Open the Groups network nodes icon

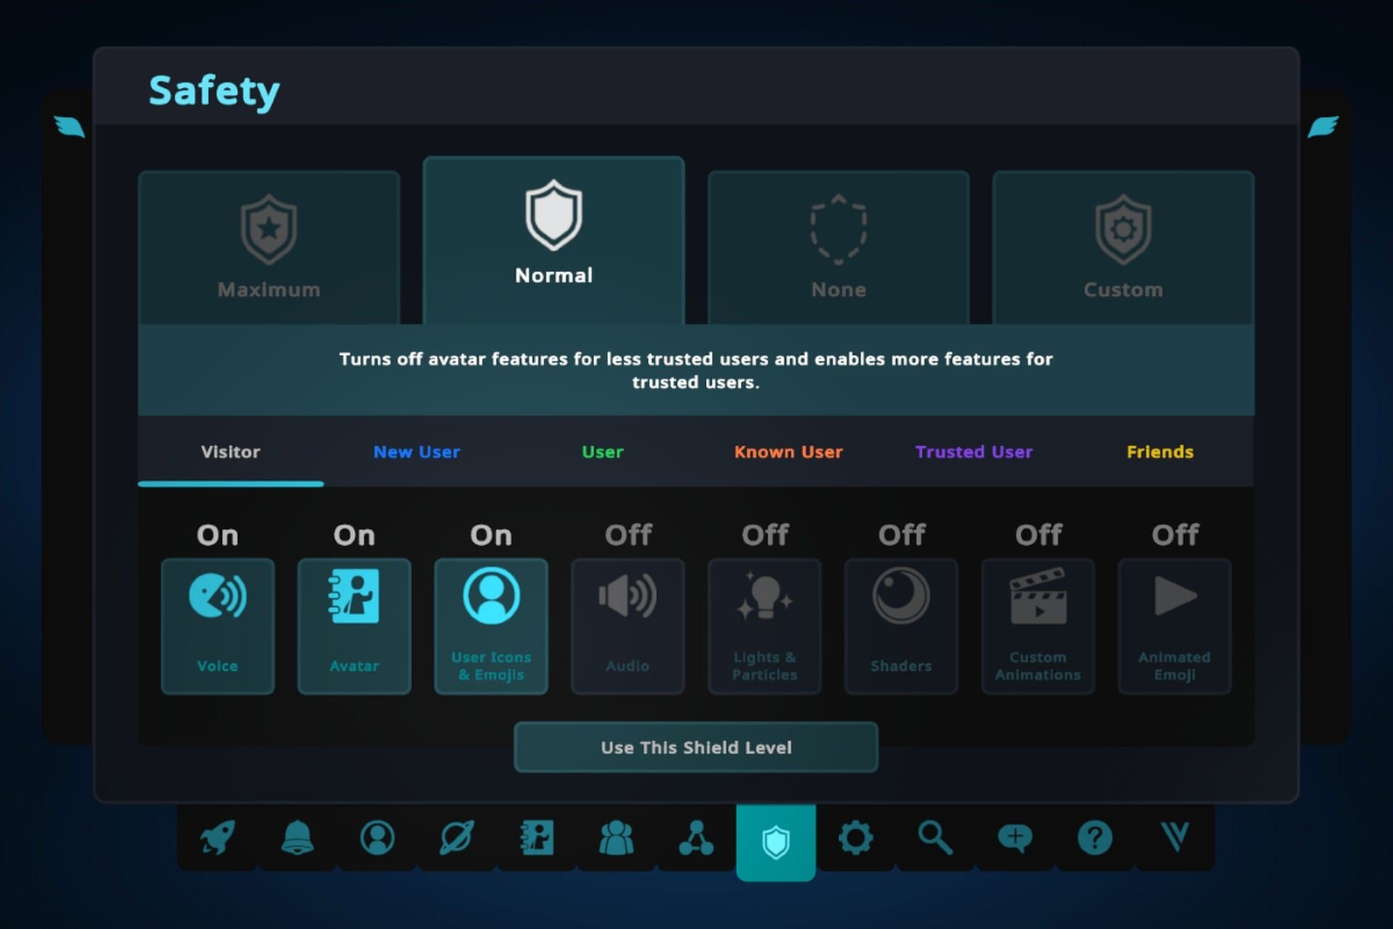coord(696,838)
